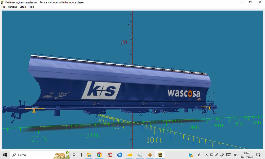Click the yellow train app taskbar icon
Screen dimensions: 265x159
pyautogui.click(x=160, y=155)
